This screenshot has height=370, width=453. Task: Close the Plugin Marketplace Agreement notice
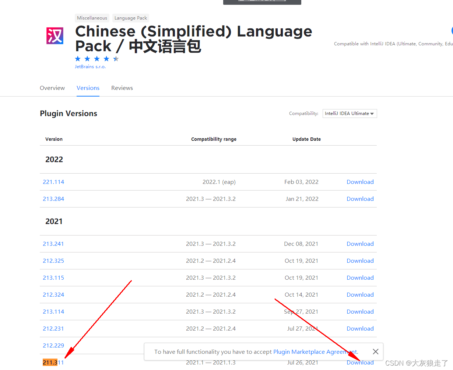[x=375, y=352]
